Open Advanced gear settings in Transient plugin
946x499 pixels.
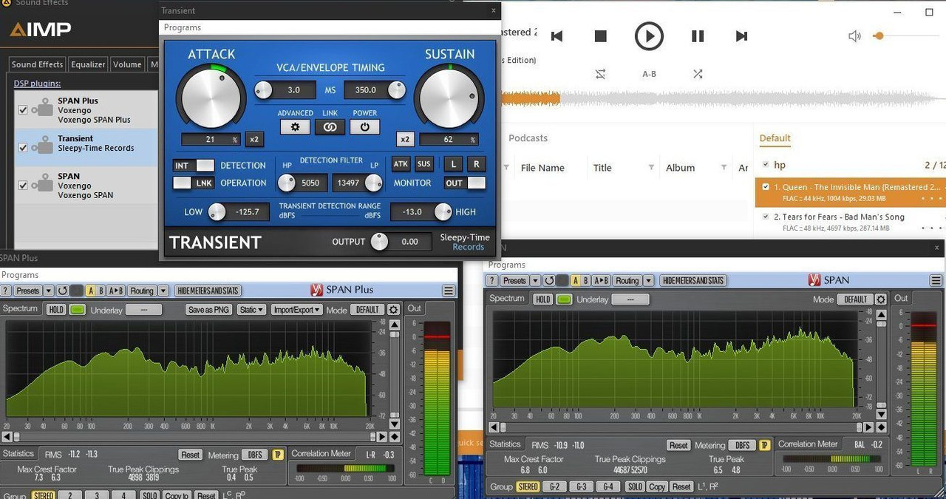pos(295,127)
